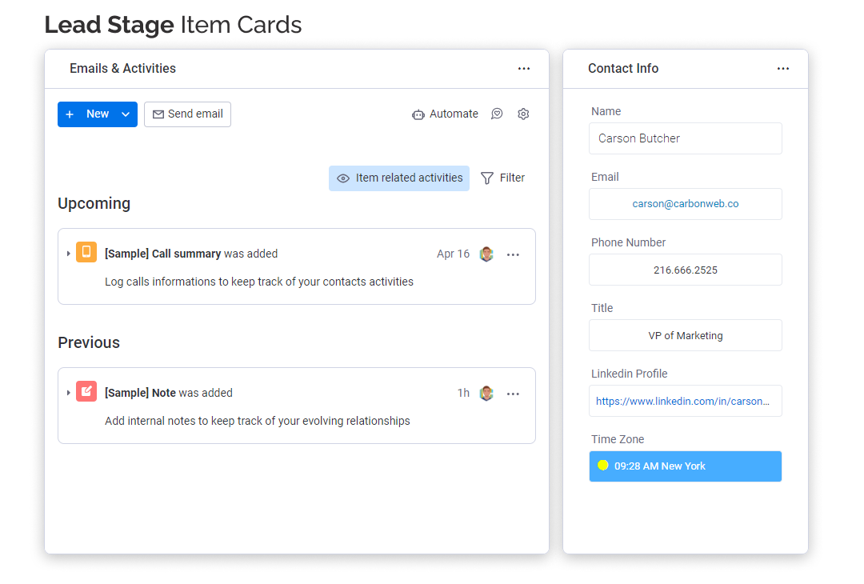This screenshot has height=584, width=864.
Task: Open the carson@carbonweb.co email link
Action: 686,204
